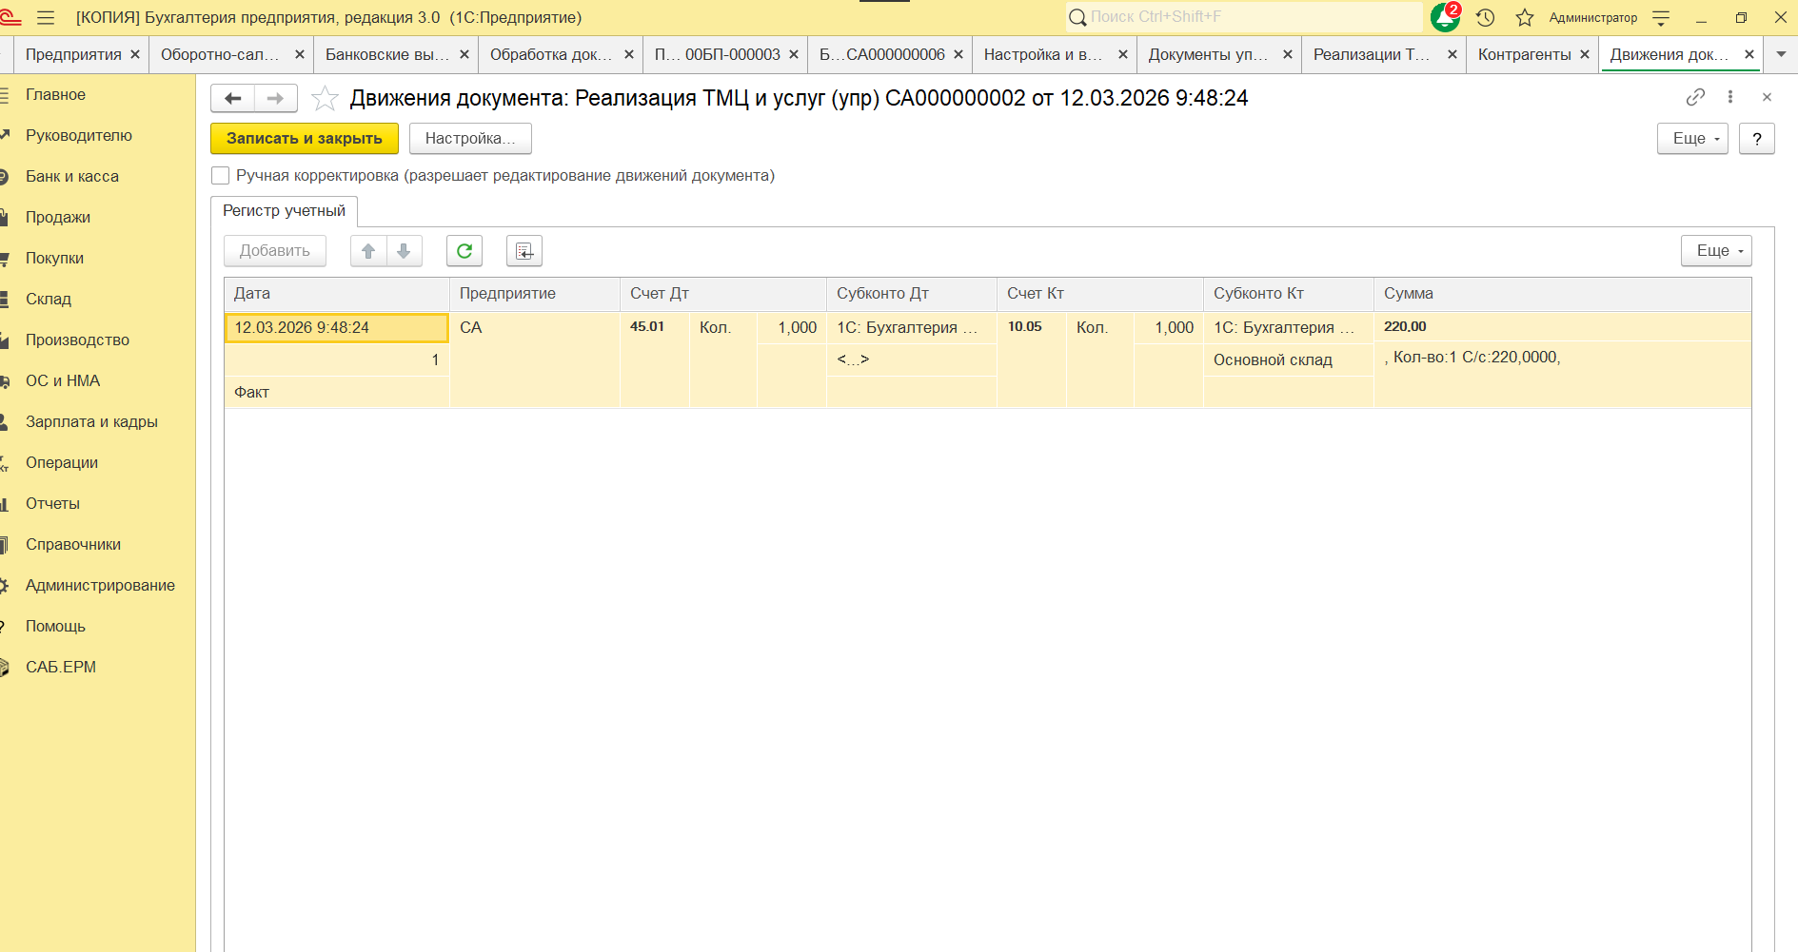Screen dimensions: 1798x952
Task: Open the notifications bell with badge
Action: point(1445,17)
